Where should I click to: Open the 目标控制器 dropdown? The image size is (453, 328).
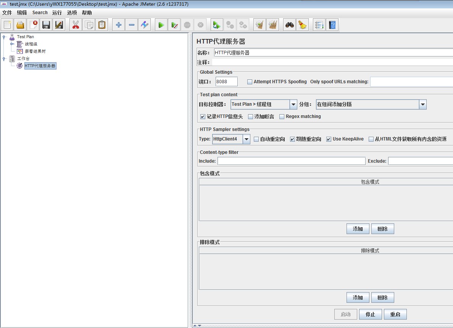click(x=293, y=104)
